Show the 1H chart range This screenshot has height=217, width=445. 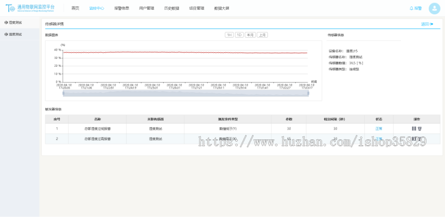pos(229,35)
